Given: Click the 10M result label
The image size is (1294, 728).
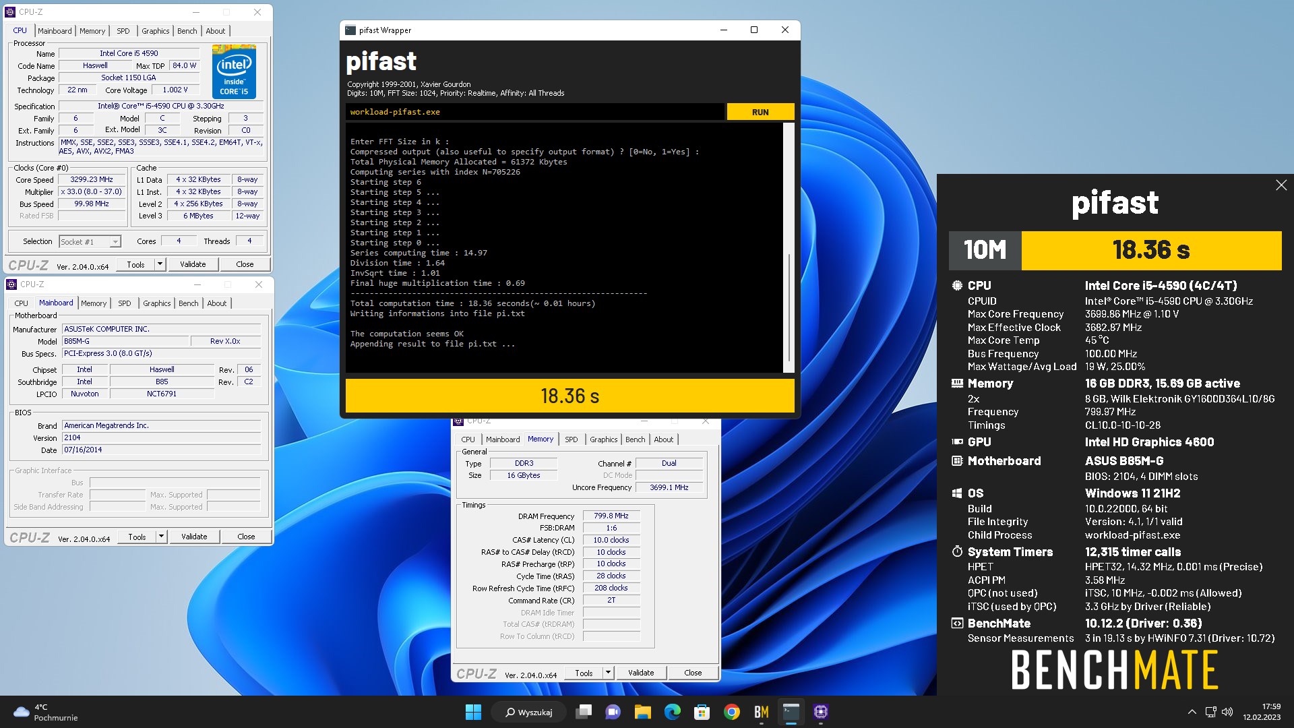Looking at the screenshot, I should click(x=985, y=251).
